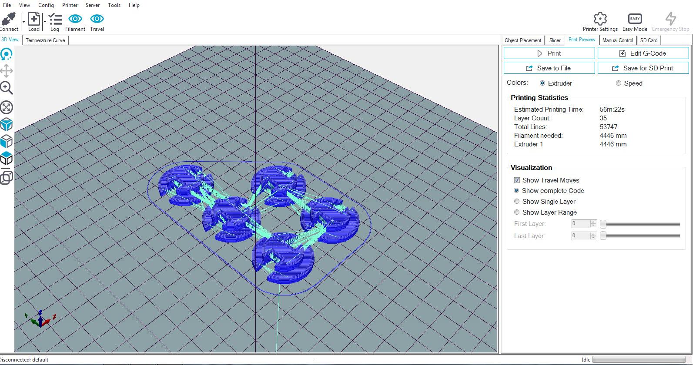The image size is (696, 365).
Task: Select Show complete Code option
Action: coord(517,190)
